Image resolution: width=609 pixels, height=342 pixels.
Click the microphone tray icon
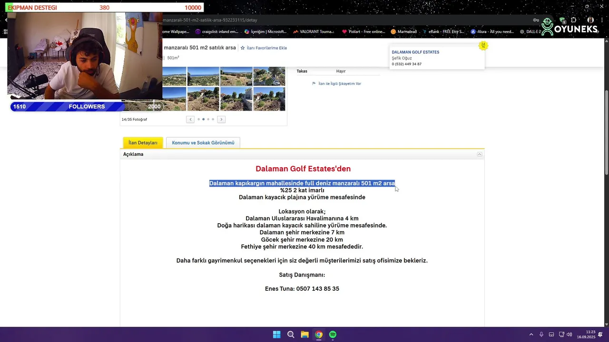pyautogui.click(x=541, y=334)
